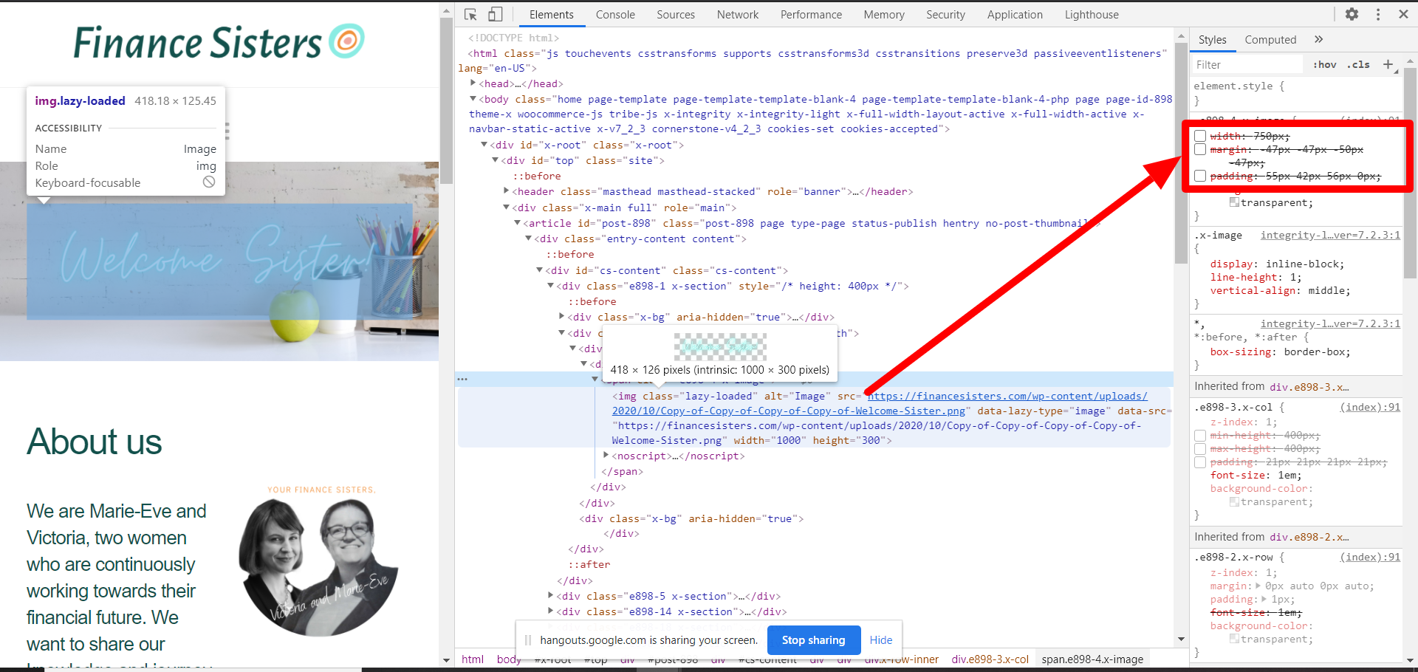Open (index):91 source link for .e898-3.x-col
The width and height of the screenshot is (1418, 672).
1370,407
